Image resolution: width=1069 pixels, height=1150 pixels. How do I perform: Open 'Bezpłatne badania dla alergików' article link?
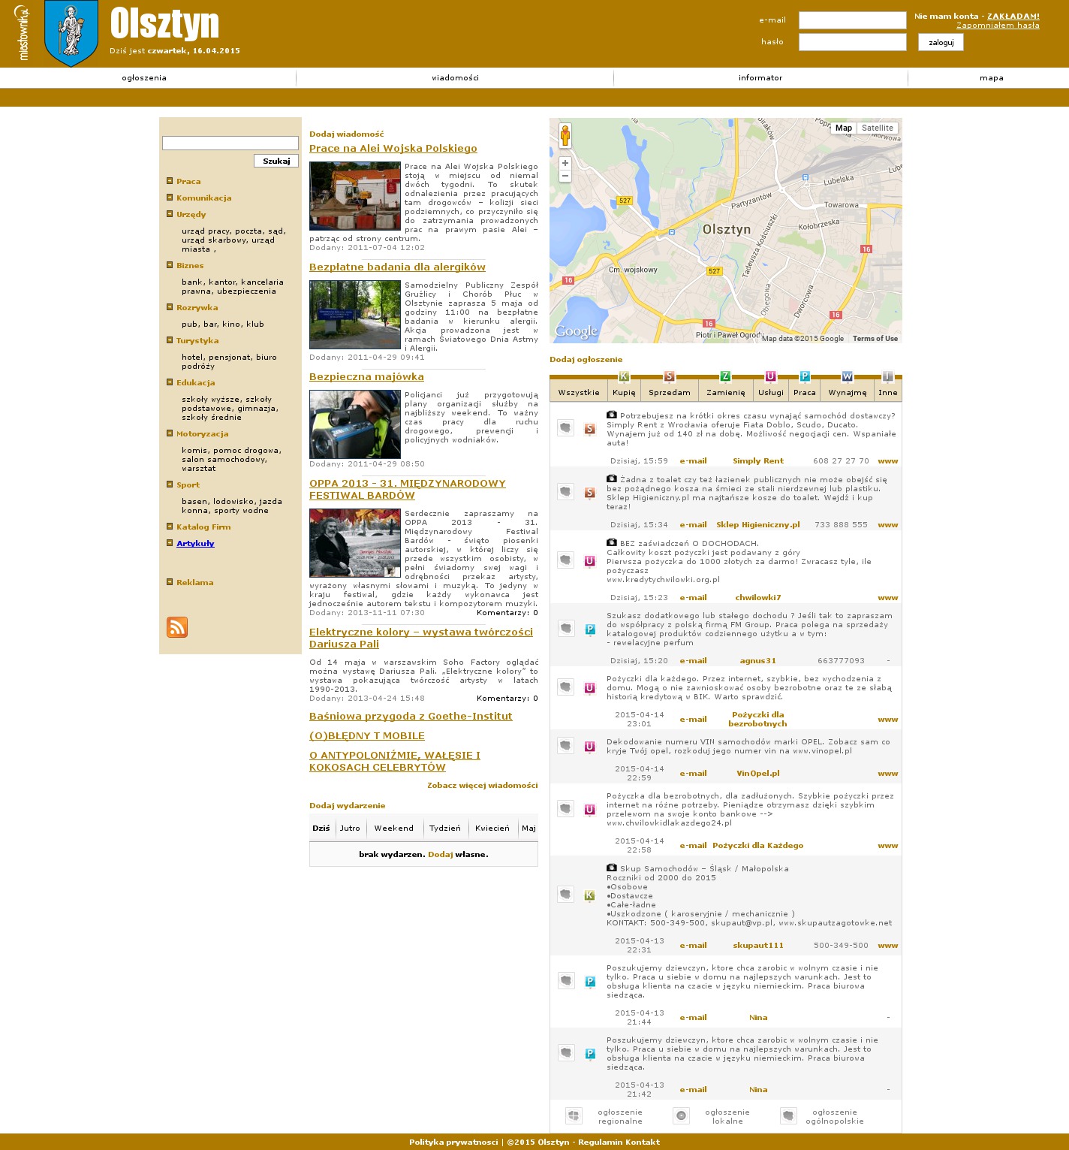point(397,267)
